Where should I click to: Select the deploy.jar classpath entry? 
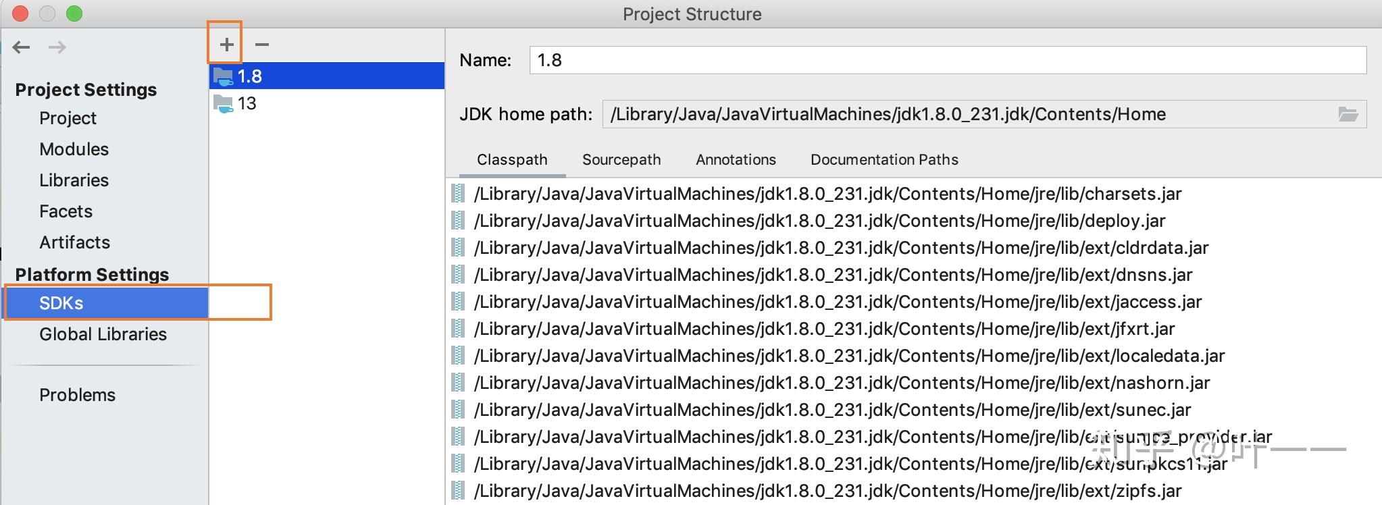click(x=819, y=221)
